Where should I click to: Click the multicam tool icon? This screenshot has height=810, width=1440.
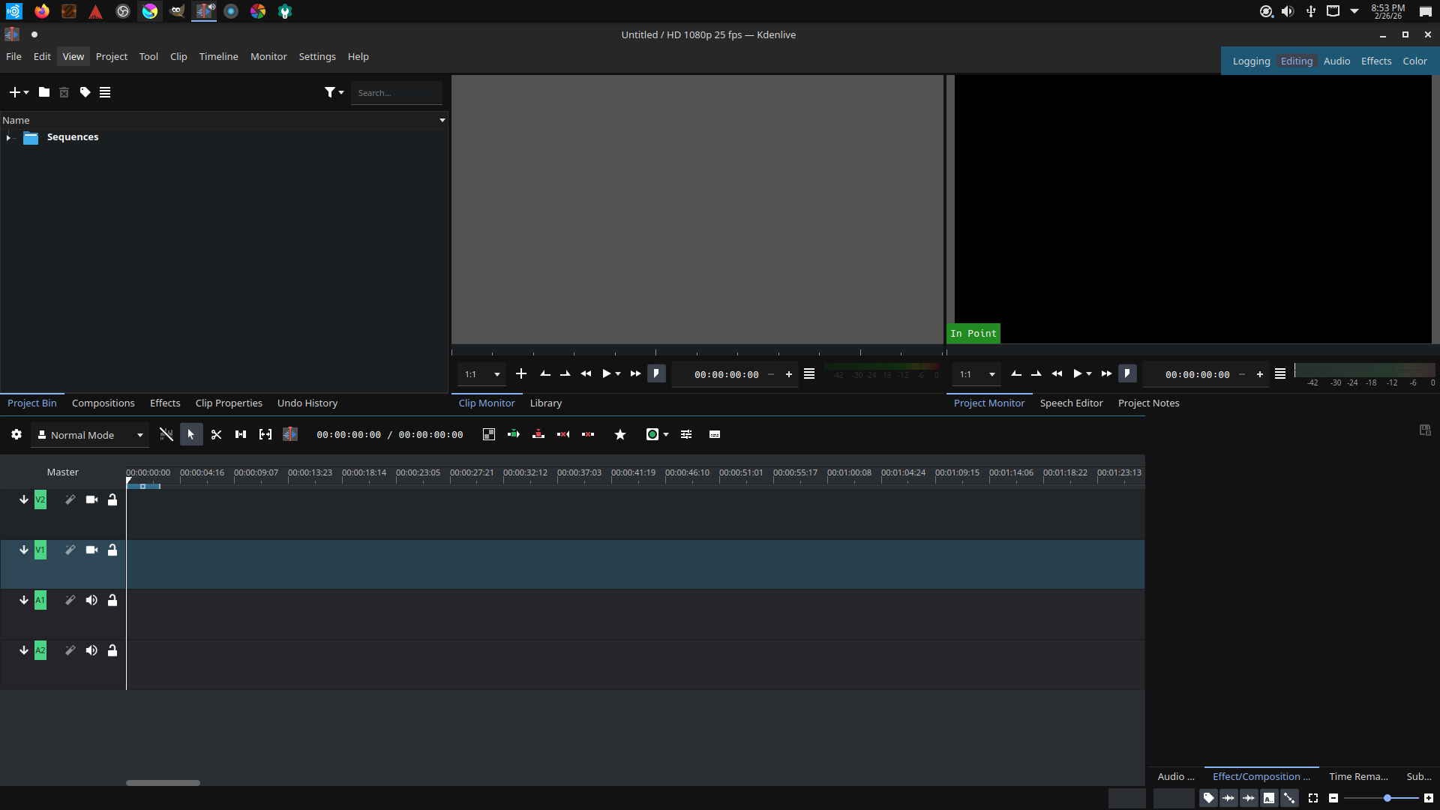point(290,435)
